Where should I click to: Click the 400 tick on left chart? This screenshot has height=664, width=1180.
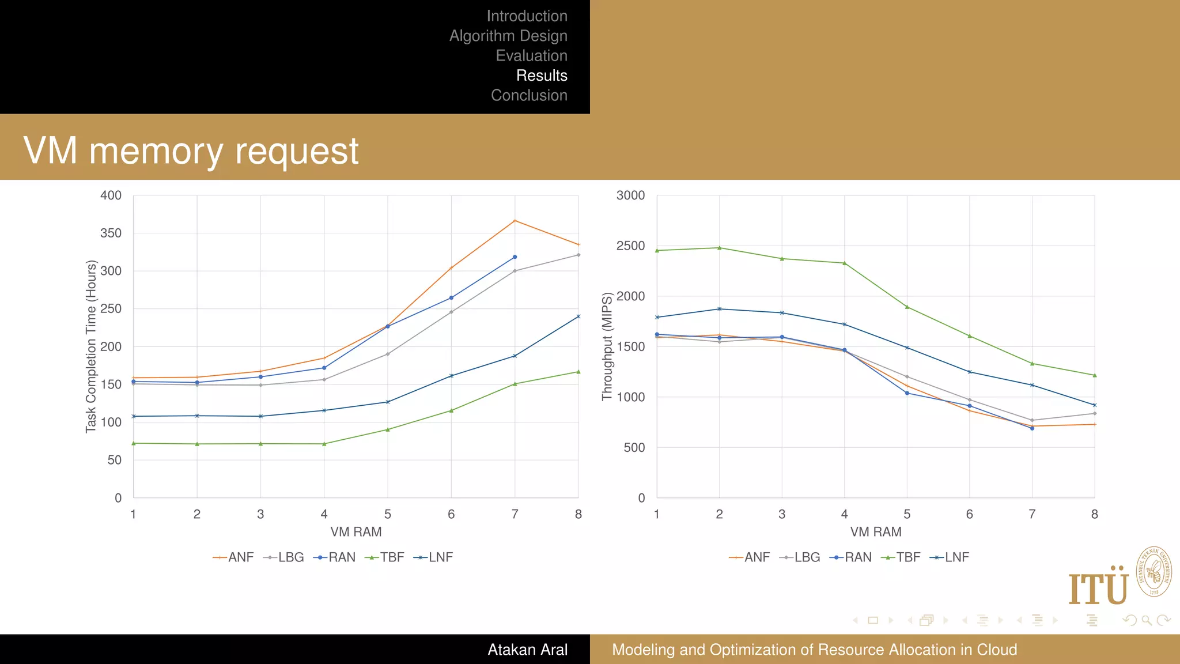111,195
